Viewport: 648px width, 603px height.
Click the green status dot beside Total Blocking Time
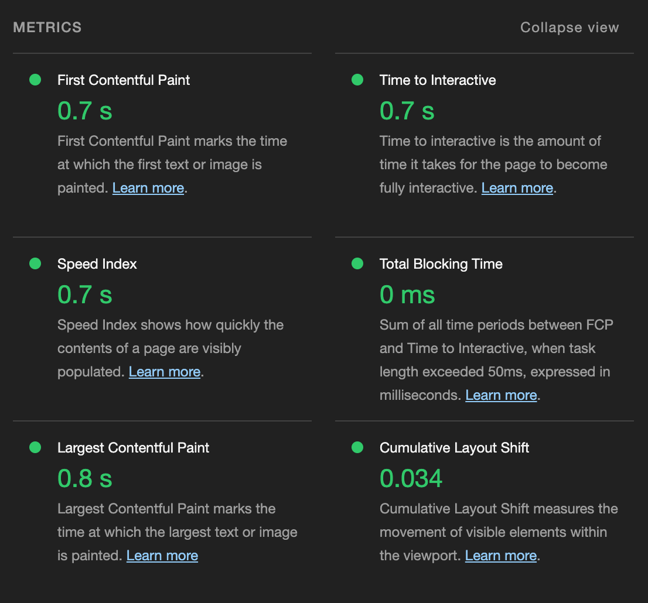click(357, 263)
